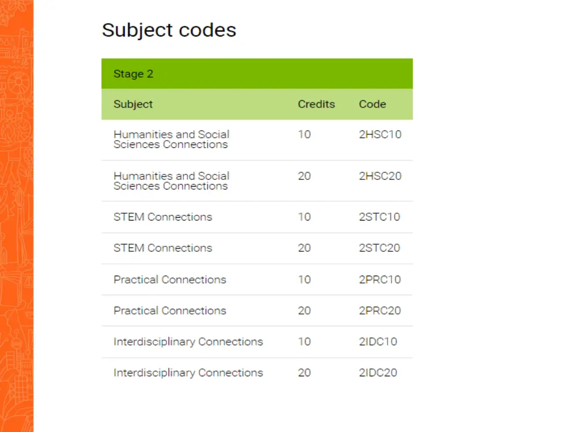Click Interdisciplinary Connections 10-credit row
576x432 pixels.
coord(257,341)
